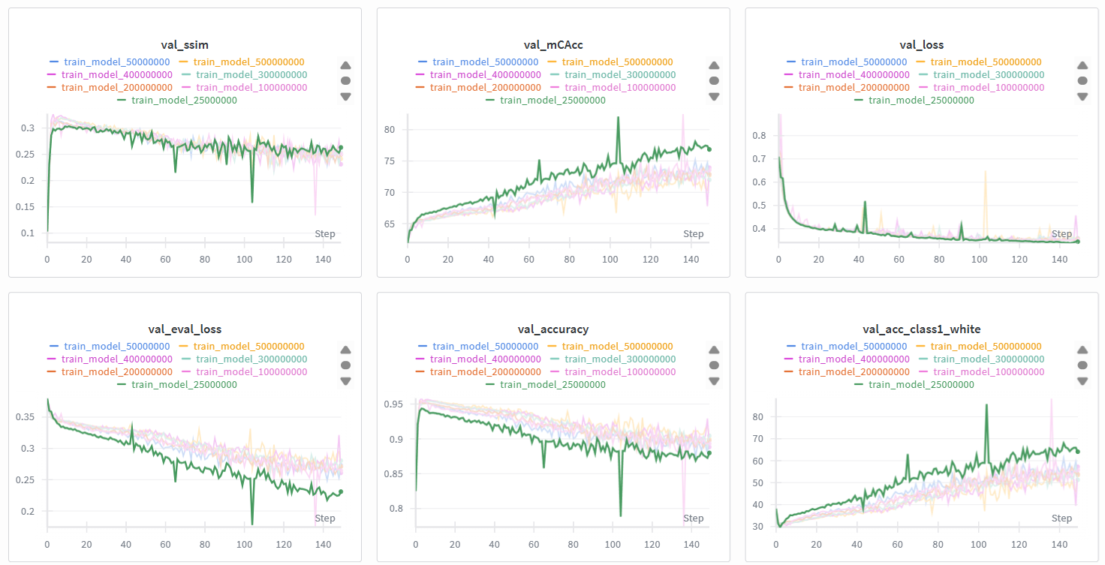Click train_model_400000000 label in val_accuracy legend
This screenshot has height=565, width=1105.
click(x=486, y=359)
